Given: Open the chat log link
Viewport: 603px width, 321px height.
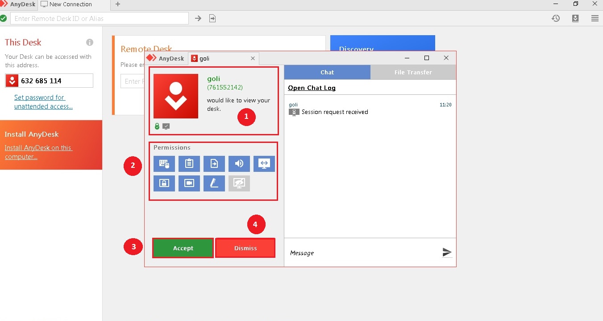Looking at the screenshot, I should point(312,88).
